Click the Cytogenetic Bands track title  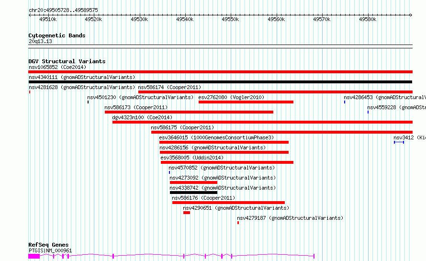pos(57,35)
